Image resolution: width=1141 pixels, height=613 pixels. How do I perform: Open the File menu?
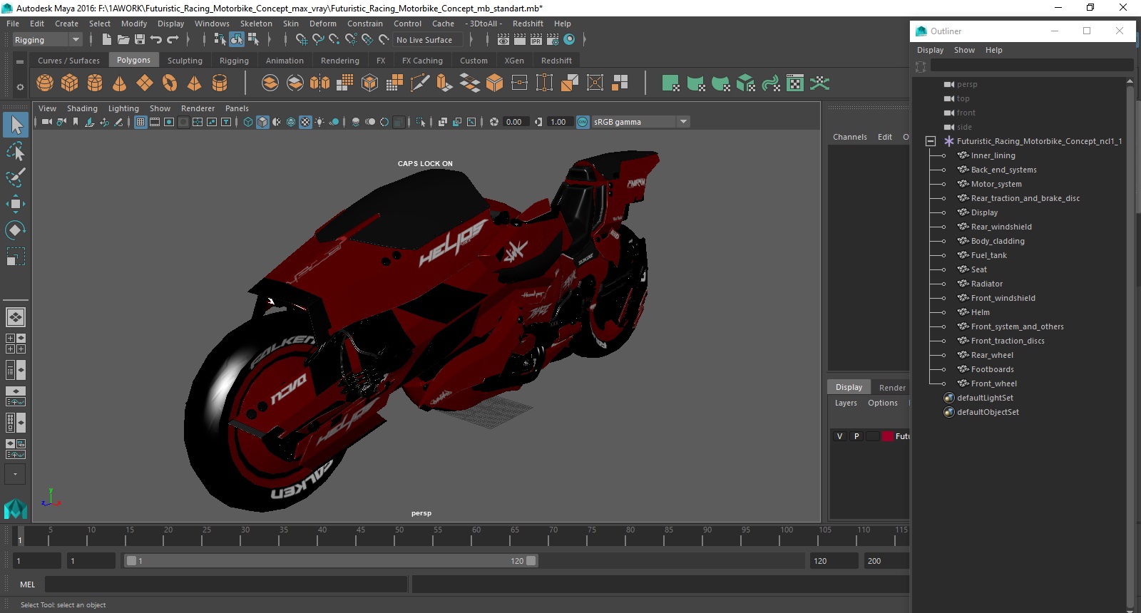coord(13,24)
